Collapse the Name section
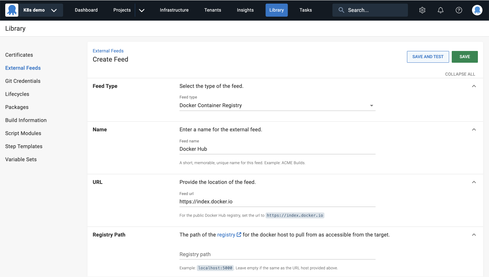 pos(474,129)
